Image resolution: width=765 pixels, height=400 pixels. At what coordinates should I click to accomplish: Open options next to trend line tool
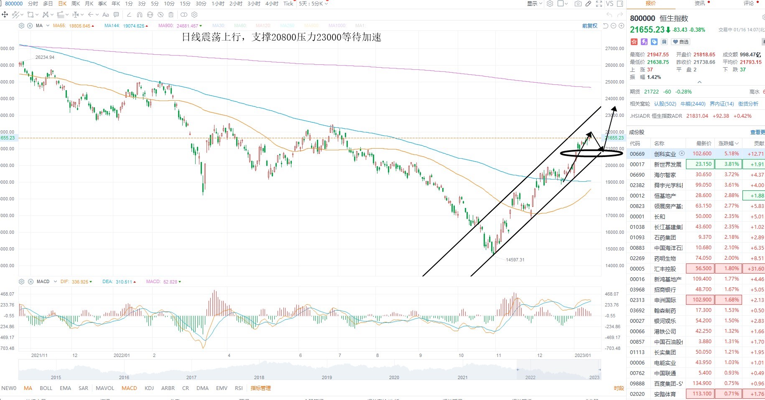(x=22, y=15)
